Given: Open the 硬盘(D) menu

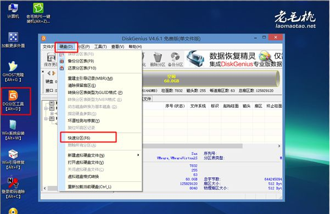Looking at the screenshot, I should [x=66, y=47].
